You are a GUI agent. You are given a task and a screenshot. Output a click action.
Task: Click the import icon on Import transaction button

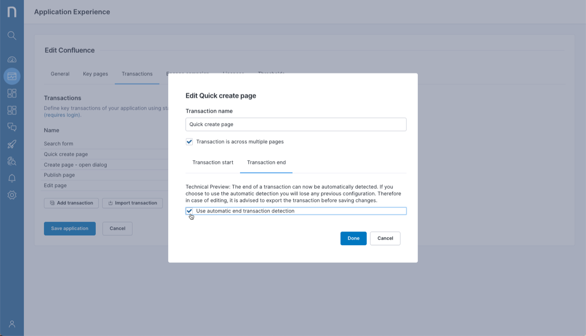110,203
